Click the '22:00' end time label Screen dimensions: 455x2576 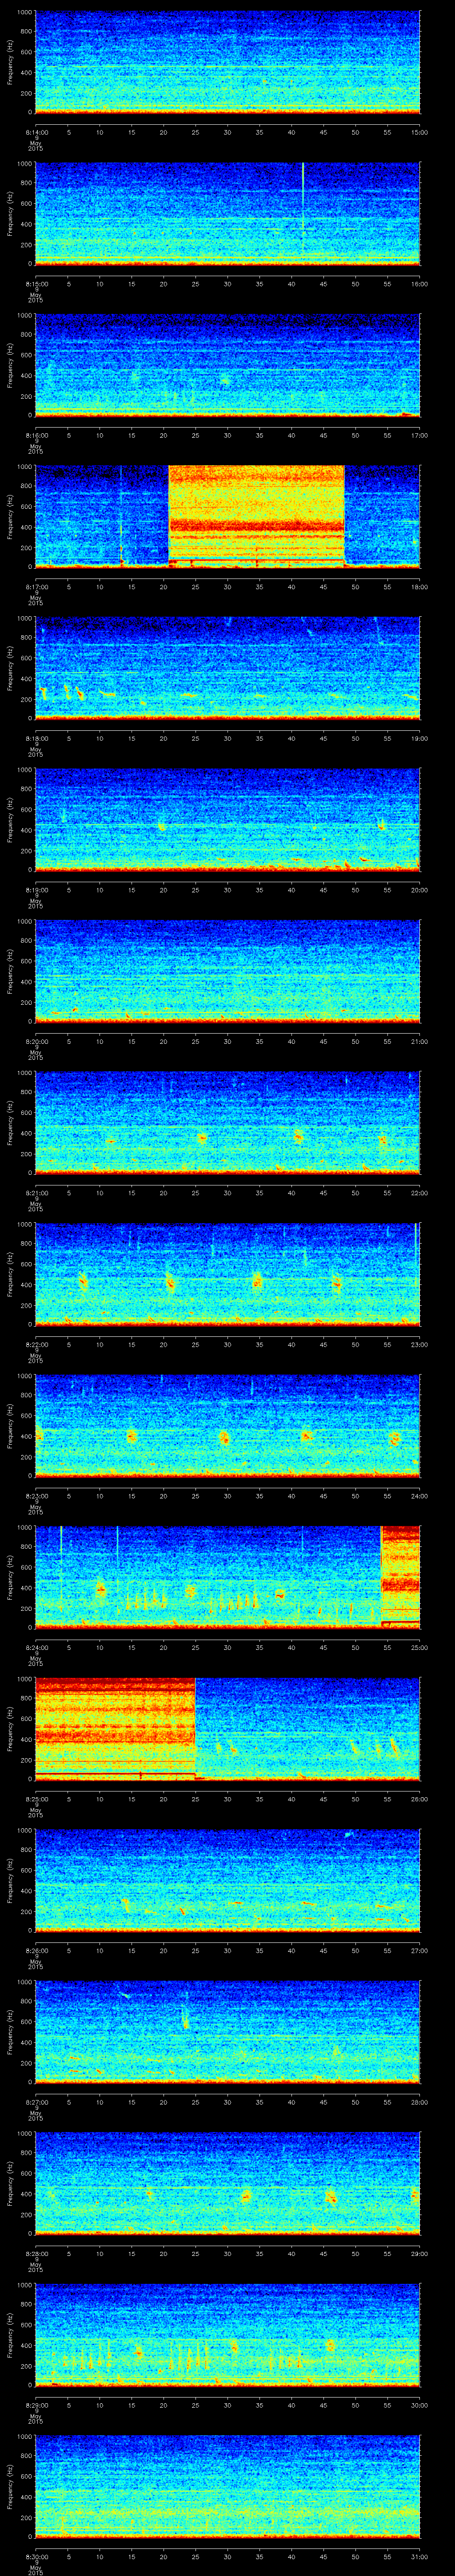pyautogui.click(x=419, y=1192)
